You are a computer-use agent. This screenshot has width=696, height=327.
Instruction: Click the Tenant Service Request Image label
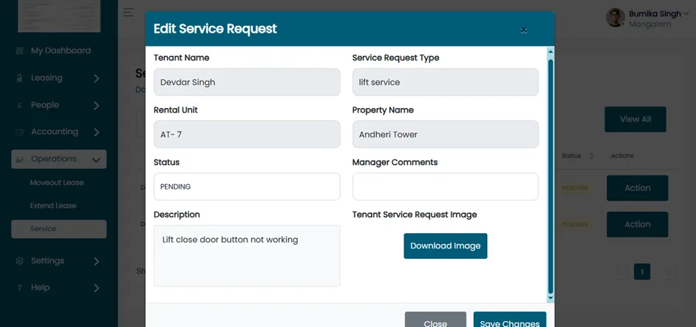(x=415, y=215)
